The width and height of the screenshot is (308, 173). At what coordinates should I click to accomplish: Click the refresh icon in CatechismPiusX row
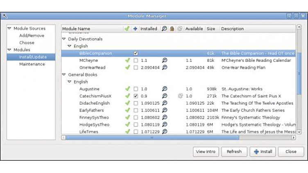(x=180, y=96)
